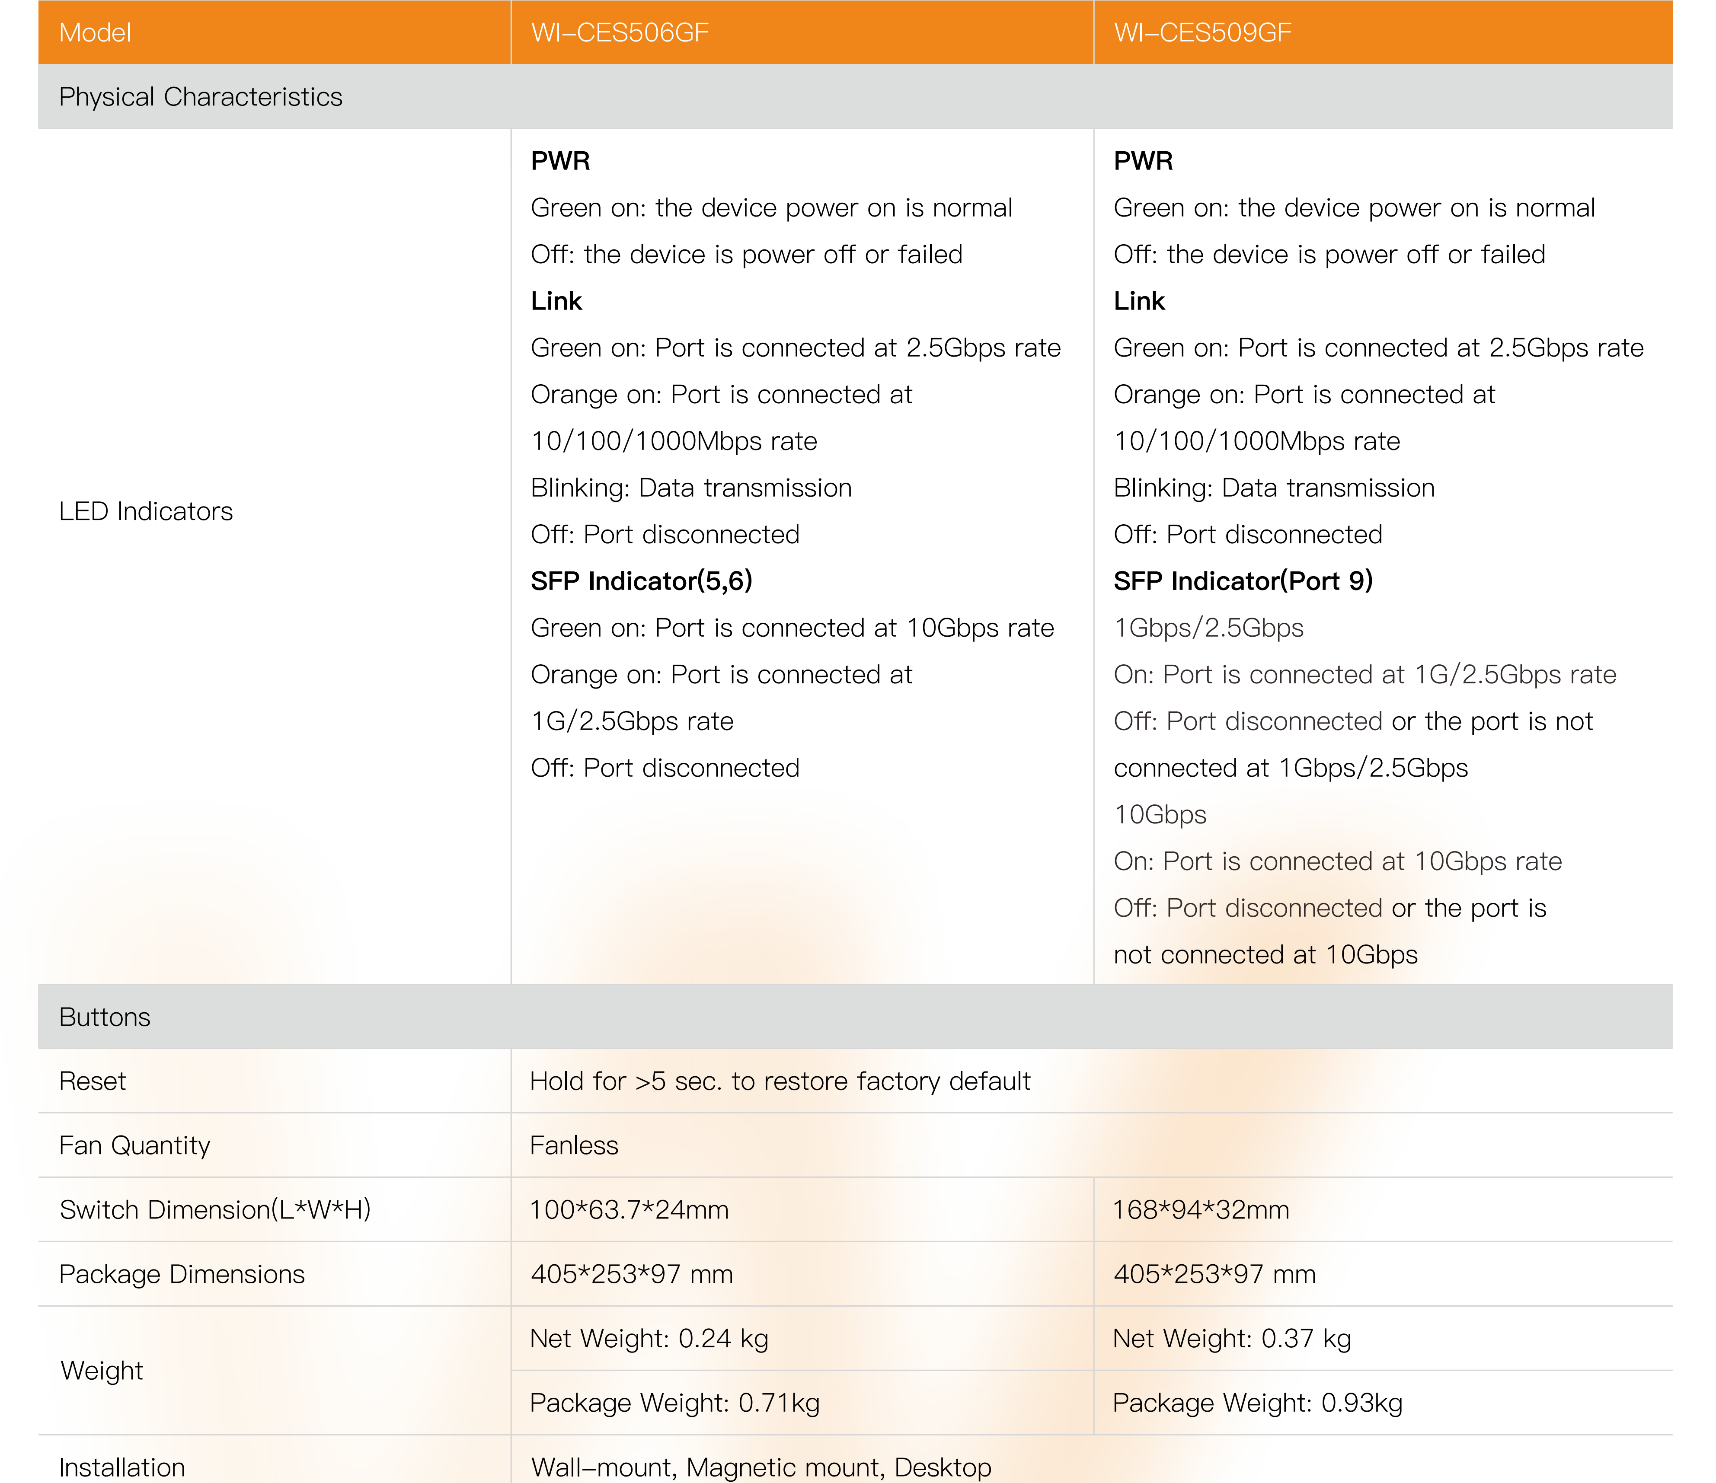Click the Fan Quantity label
The image size is (1716, 1483).
[135, 1145]
